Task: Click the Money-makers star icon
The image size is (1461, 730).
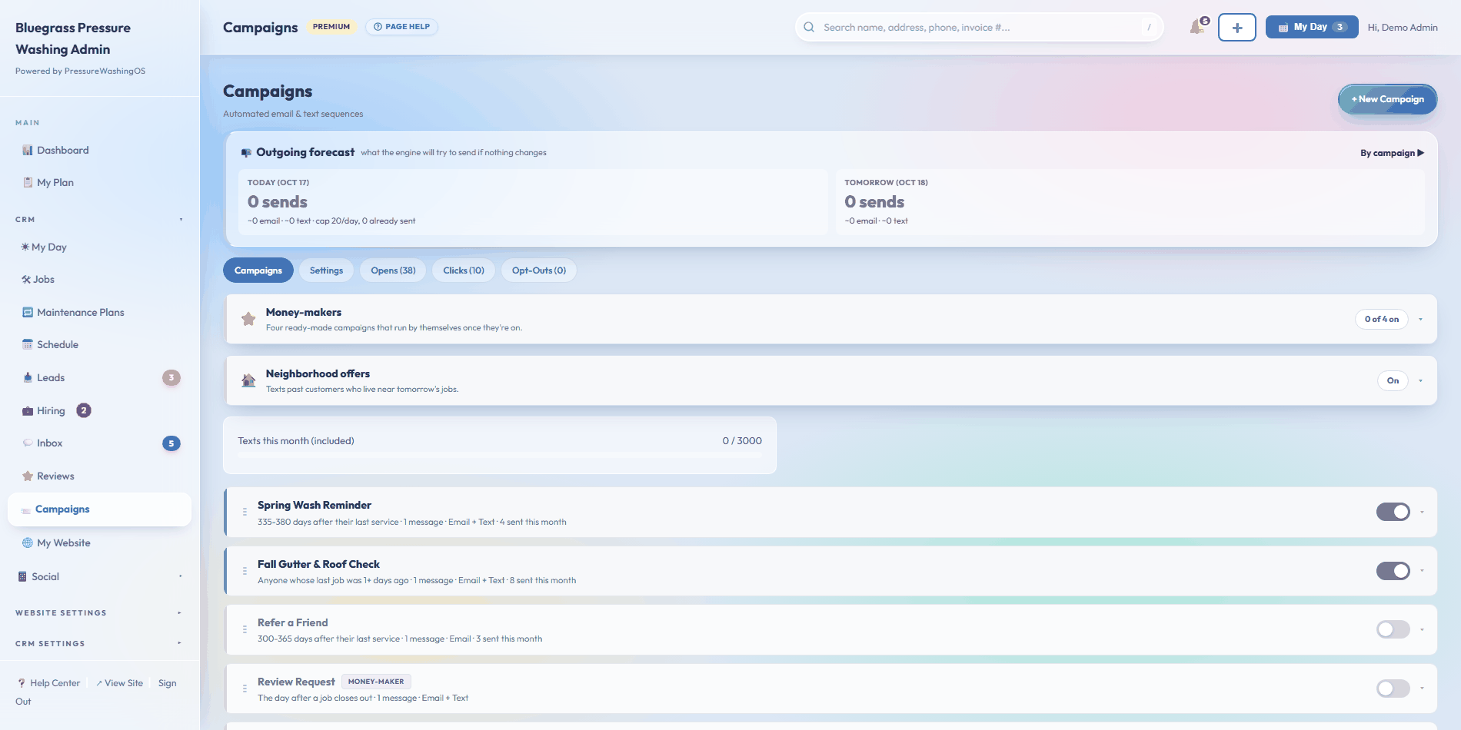Action: point(248,319)
